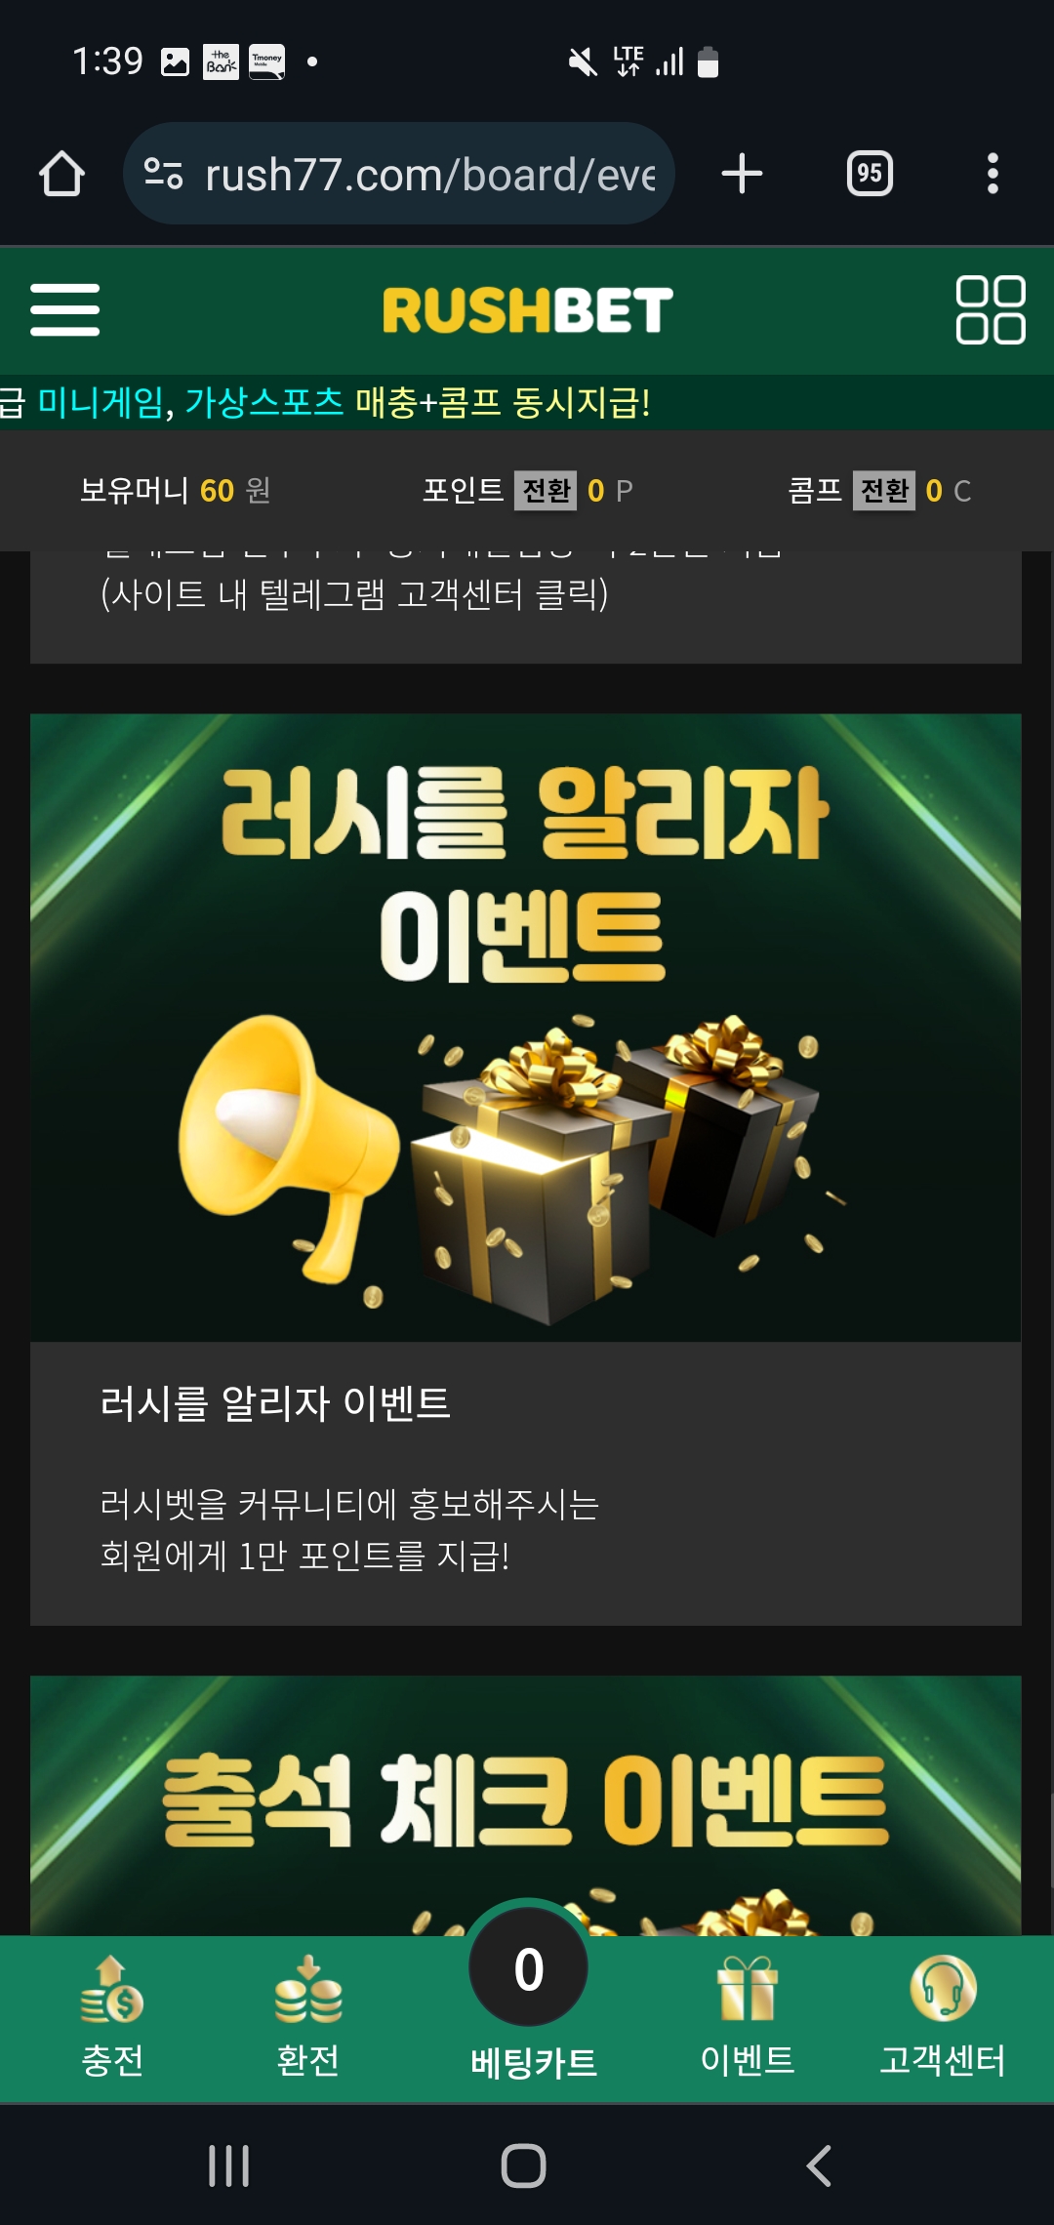The width and height of the screenshot is (1054, 2225).
Task: Open the hamburger side menu
Action: tap(64, 309)
